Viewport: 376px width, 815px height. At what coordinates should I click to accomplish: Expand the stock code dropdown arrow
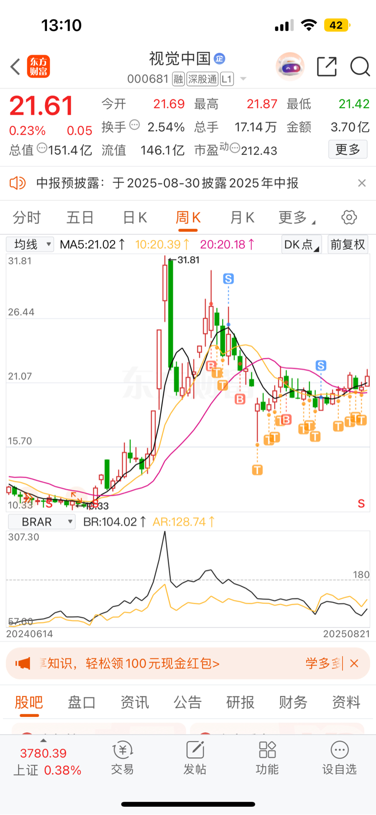pyautogui.click(x=243, y=79)
